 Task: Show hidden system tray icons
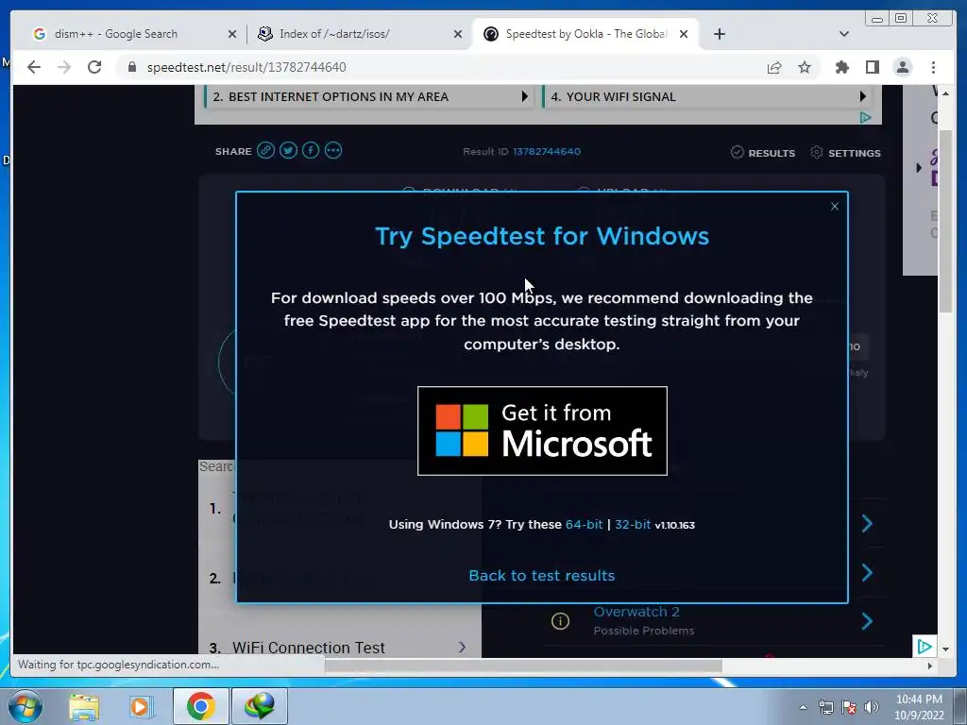(803, 707)
